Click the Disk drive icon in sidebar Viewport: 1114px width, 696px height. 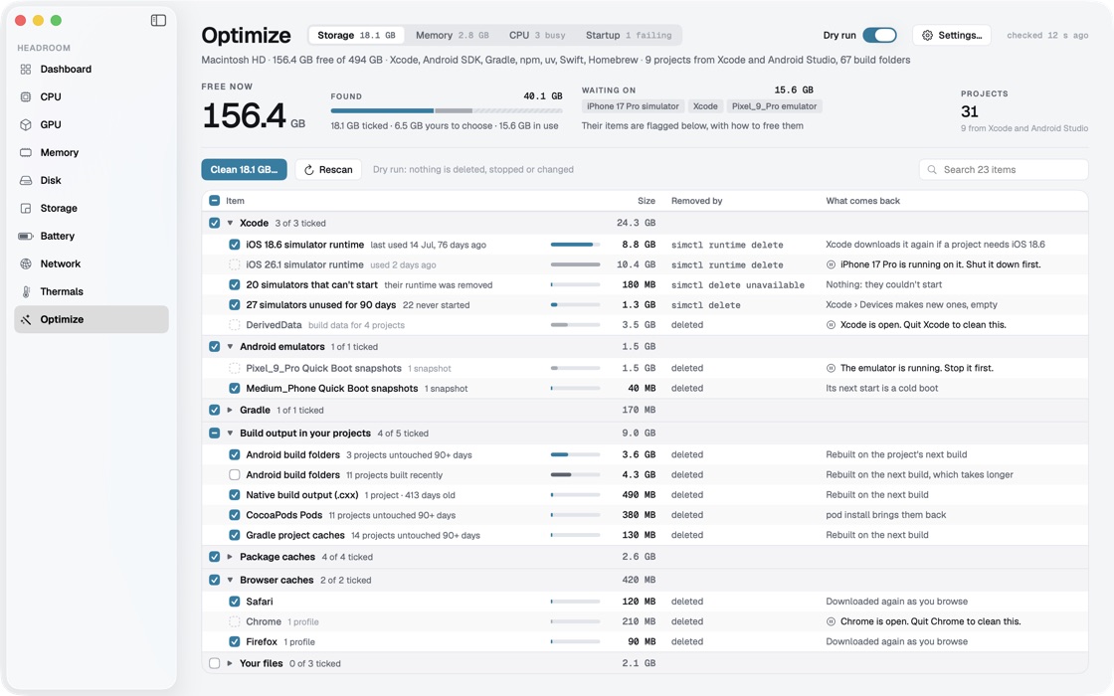[x=26, y=180]
